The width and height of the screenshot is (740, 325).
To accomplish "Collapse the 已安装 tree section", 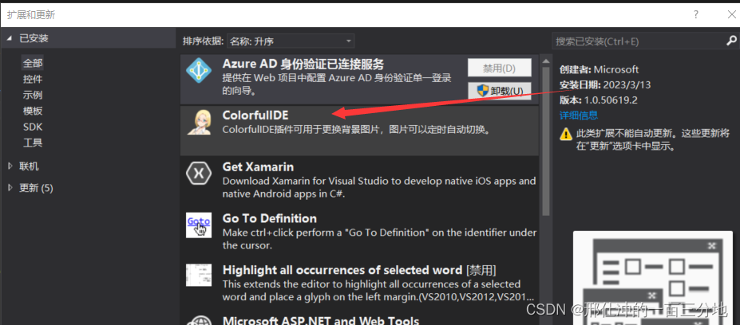I will (x=10, y=38).
